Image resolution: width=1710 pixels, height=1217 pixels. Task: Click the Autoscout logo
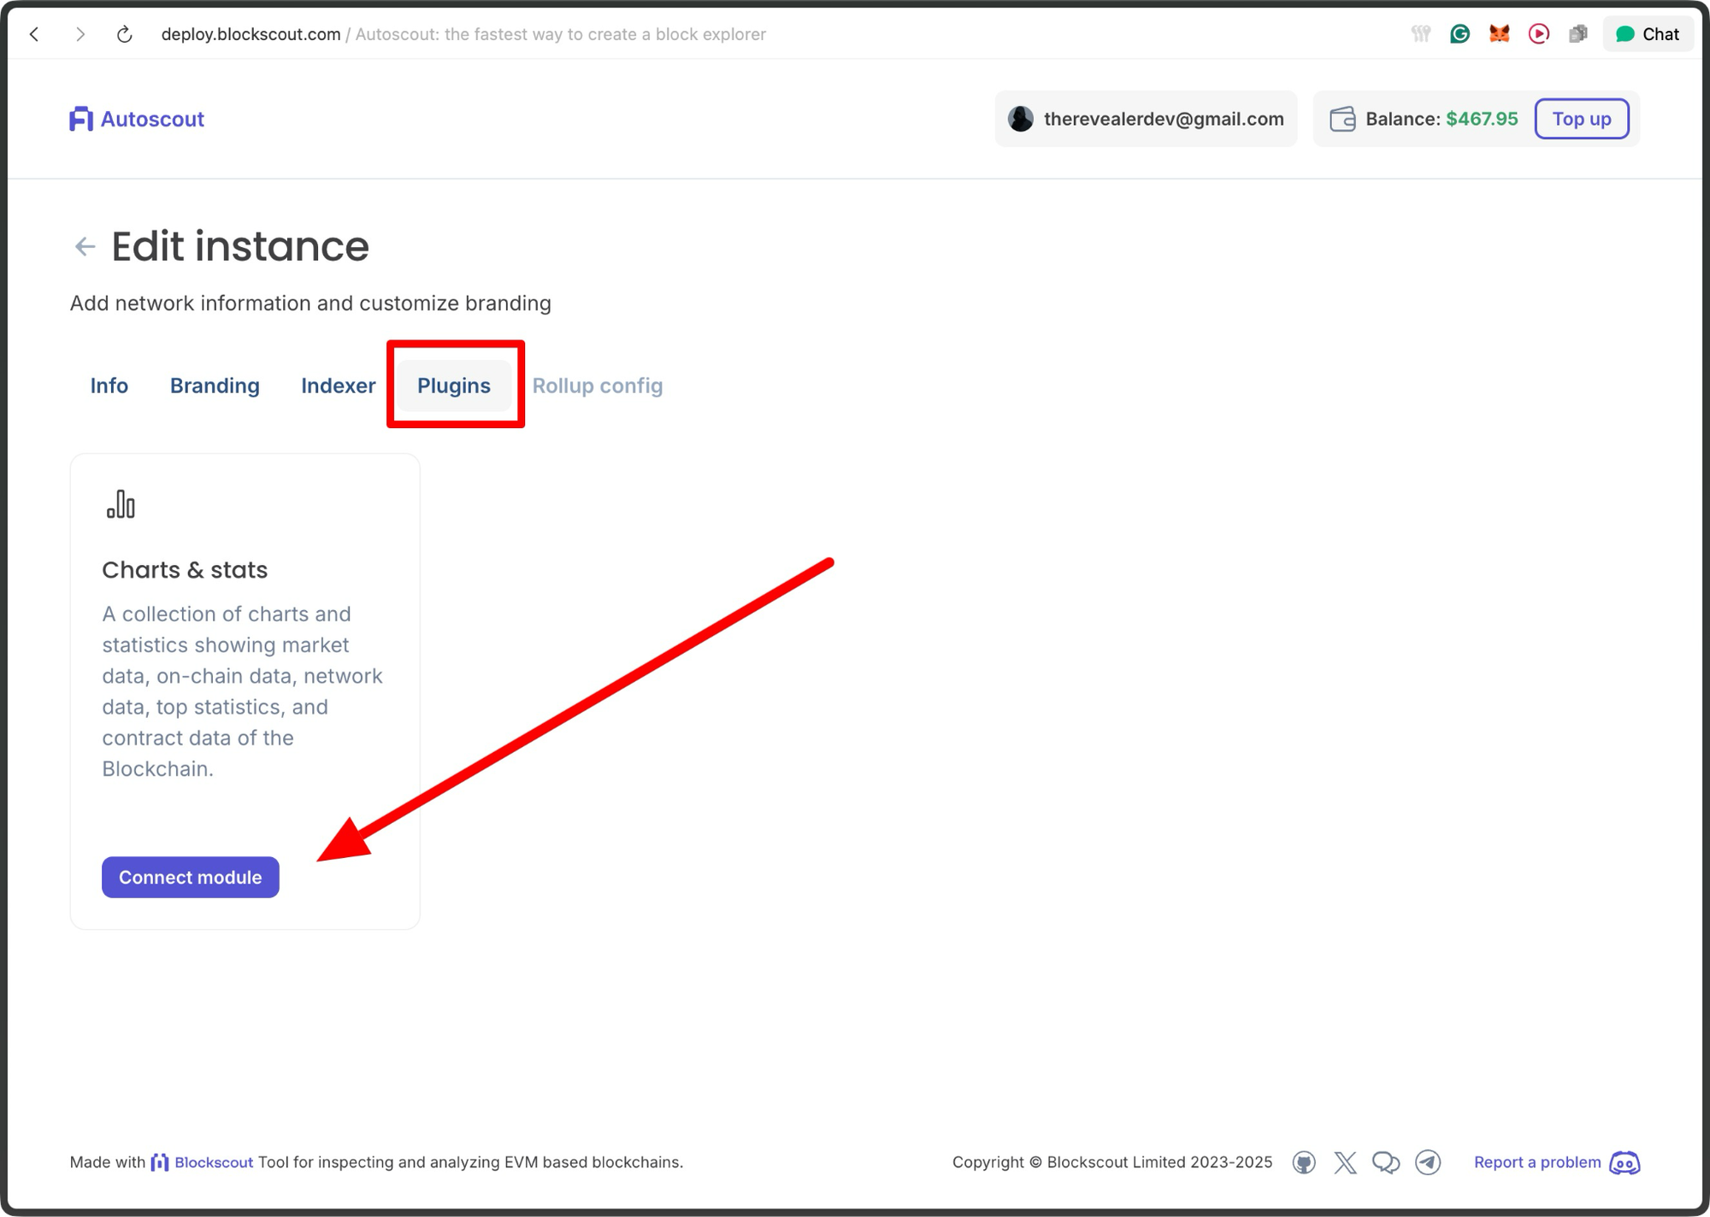pos(135,119)
